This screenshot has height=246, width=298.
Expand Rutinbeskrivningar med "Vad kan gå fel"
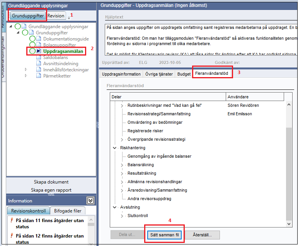(122, 106)
